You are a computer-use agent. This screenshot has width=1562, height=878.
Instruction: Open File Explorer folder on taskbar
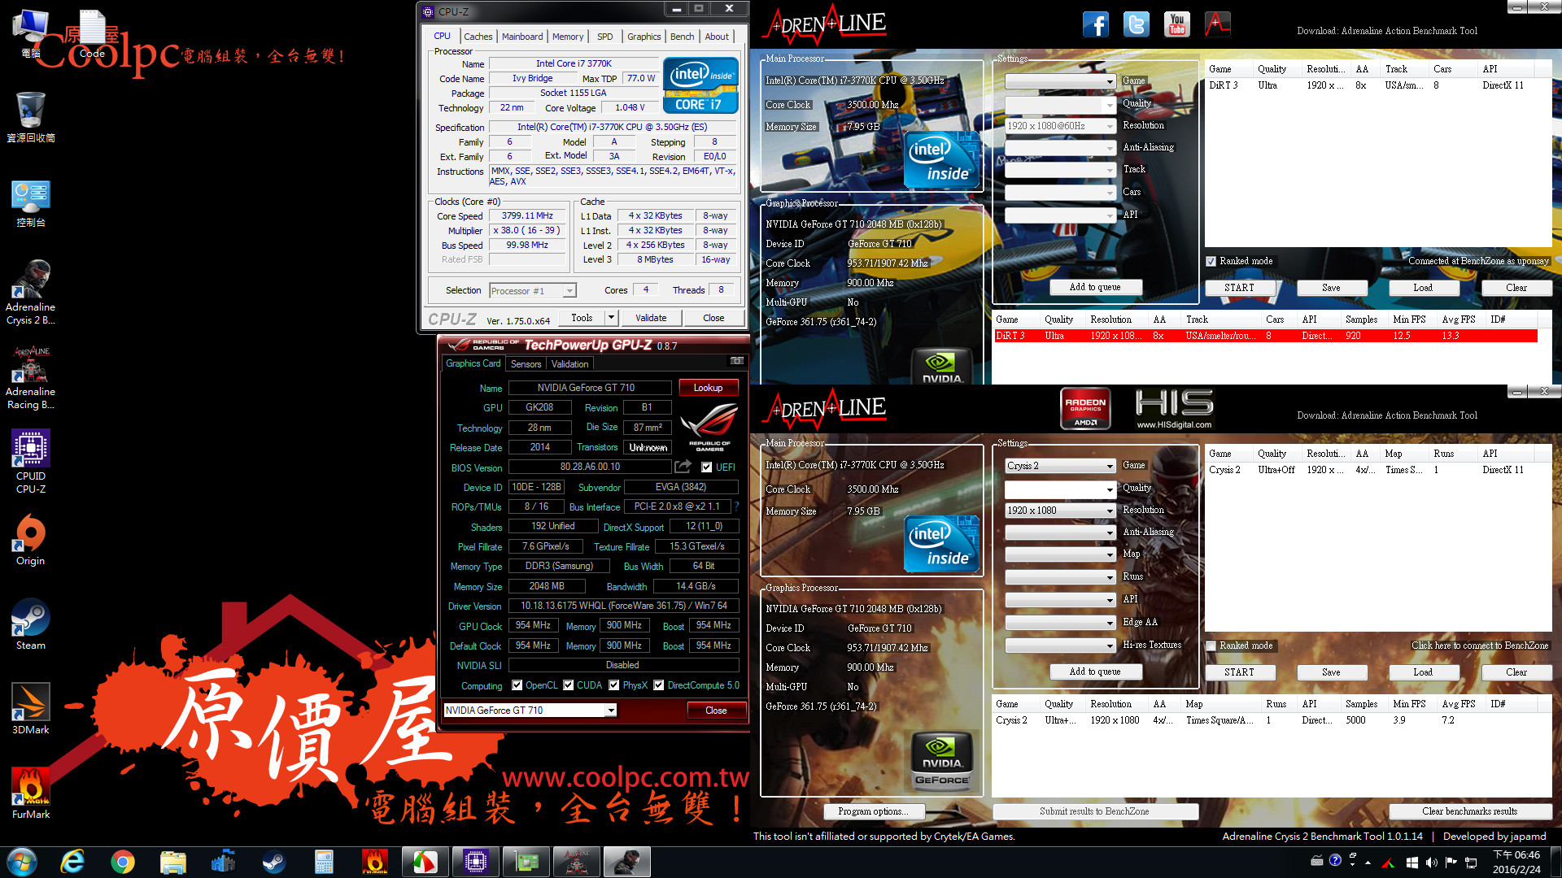[173, 862]
